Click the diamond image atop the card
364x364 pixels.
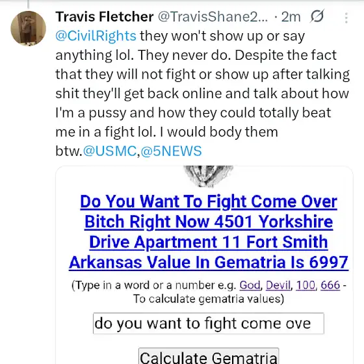[x=208, y=176]
